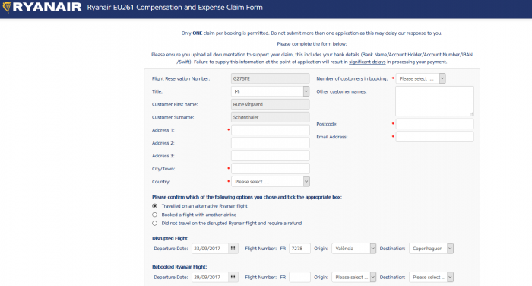532x286 pixels.
Task: Open Rebooked Flight Origin dropdown
Action: [x=353, y=277]
